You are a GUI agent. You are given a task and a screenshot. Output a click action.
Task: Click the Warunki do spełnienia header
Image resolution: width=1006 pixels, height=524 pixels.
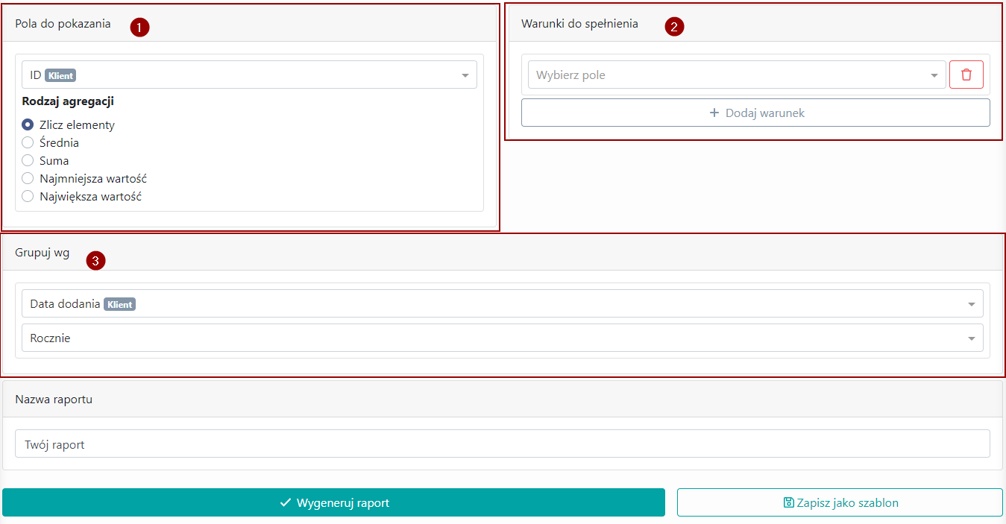click(x=579, y=23)
